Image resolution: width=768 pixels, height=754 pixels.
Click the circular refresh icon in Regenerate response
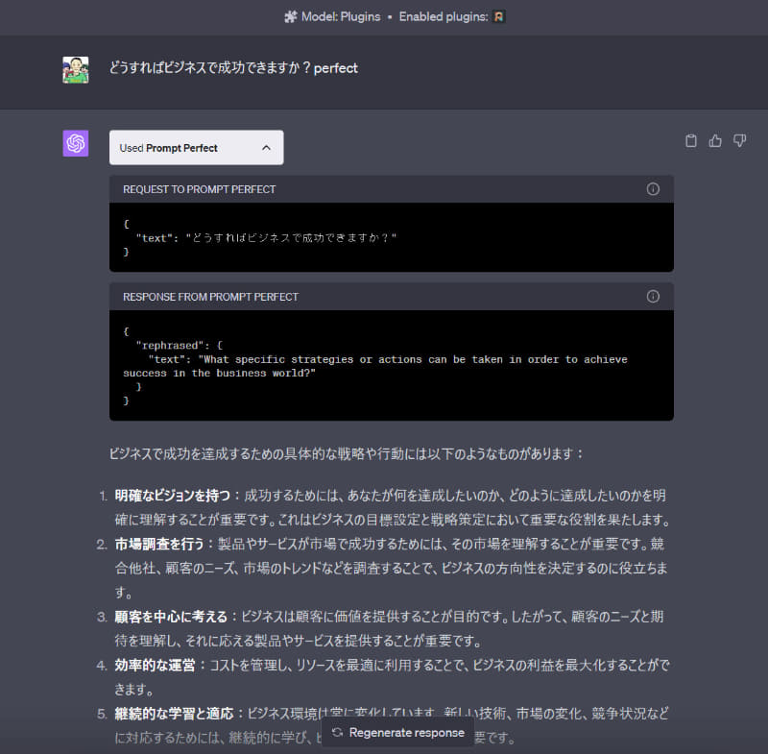point(338,733)
